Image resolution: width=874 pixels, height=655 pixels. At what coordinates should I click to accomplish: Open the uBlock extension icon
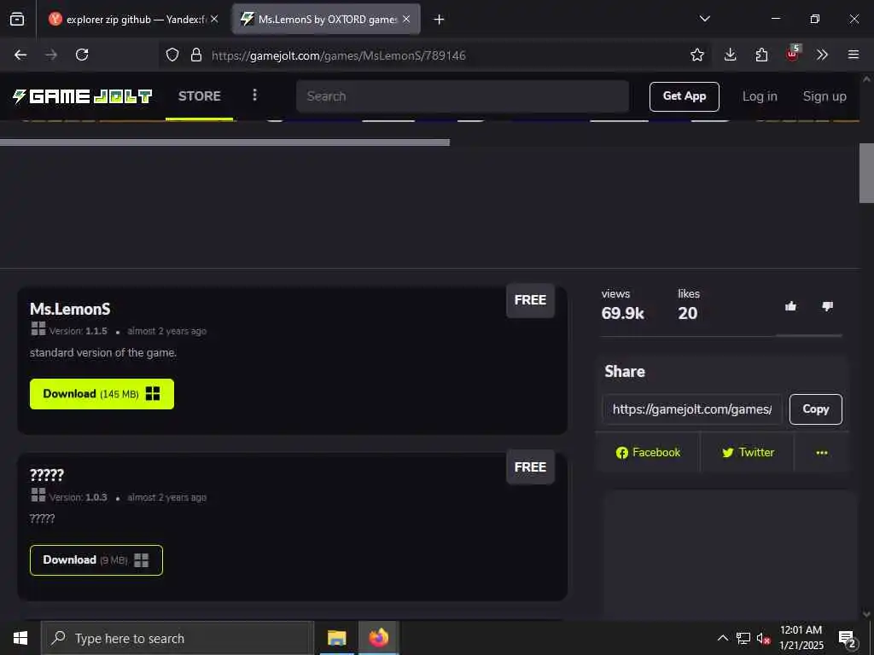[x=792, y=54]
